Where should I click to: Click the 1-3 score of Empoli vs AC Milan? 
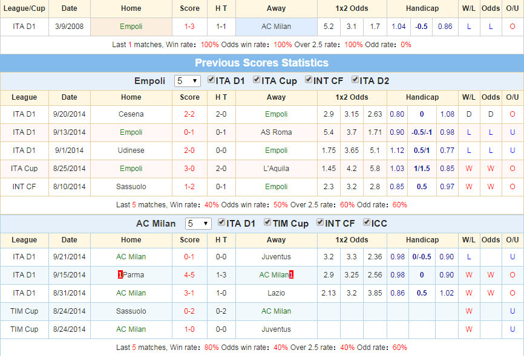point(189,27)
